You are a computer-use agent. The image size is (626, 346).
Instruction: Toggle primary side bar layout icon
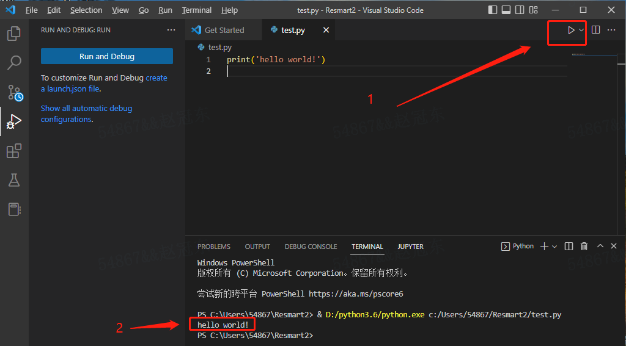(493, 10)
